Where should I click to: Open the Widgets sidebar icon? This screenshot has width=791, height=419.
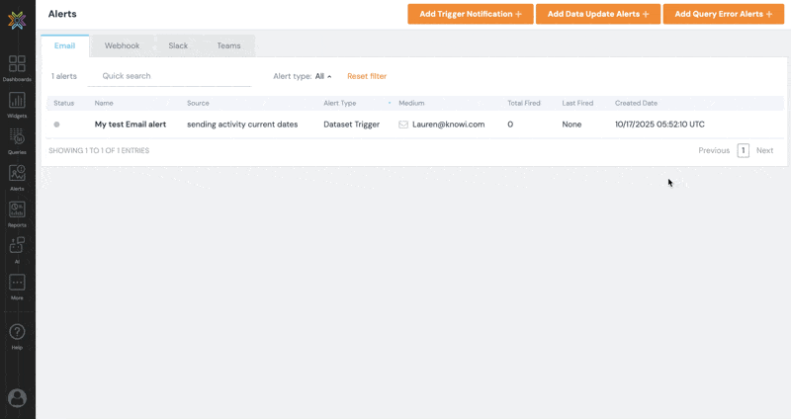pyautogui.click(x=17, y=104)
